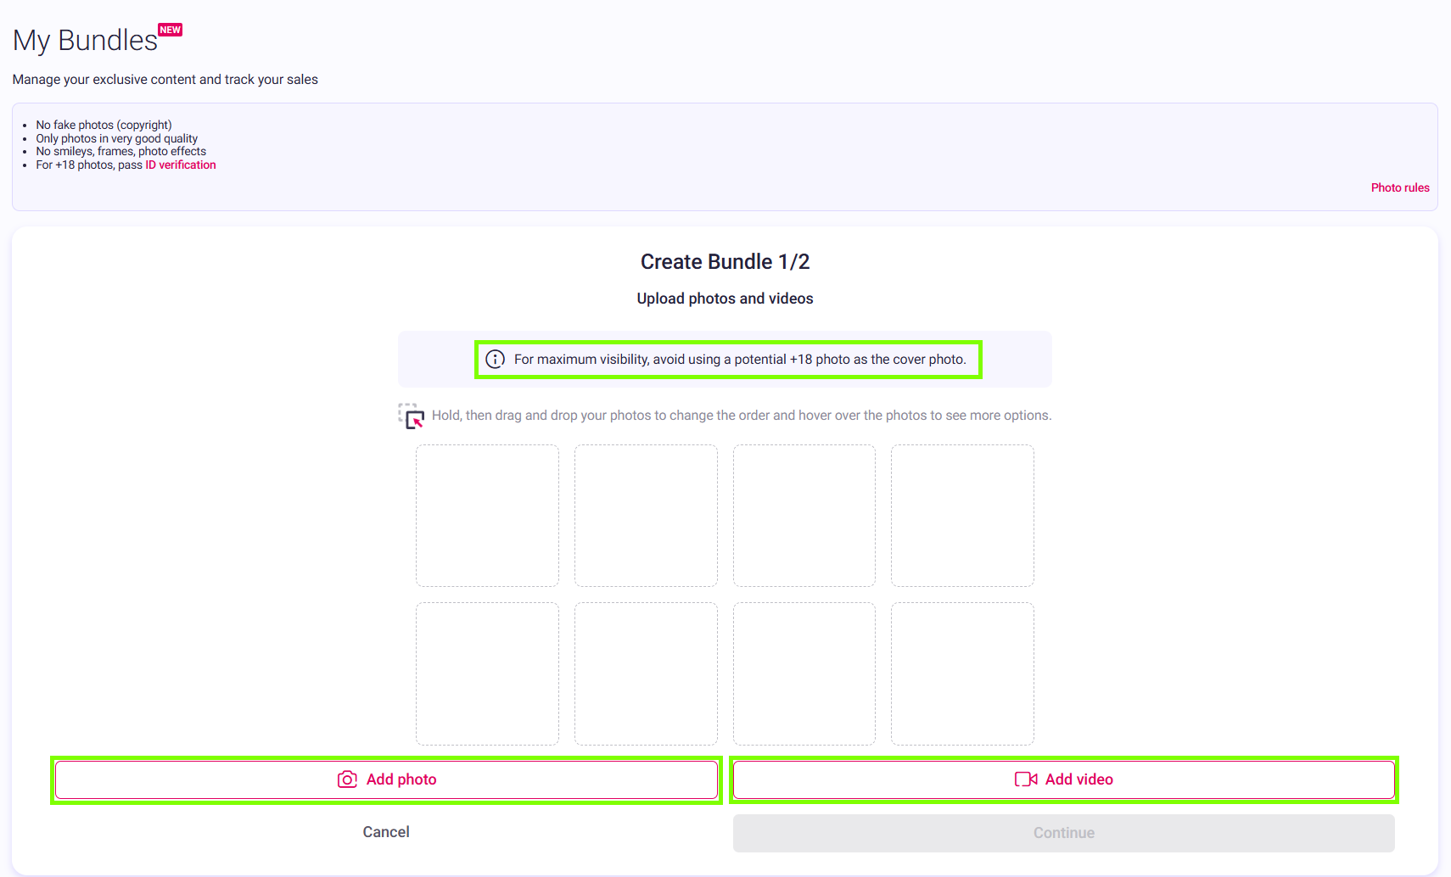This screenshot has height=877, width=1451.
Task: Click the info circle icon in the visibility notice
Action: point(495,360)
